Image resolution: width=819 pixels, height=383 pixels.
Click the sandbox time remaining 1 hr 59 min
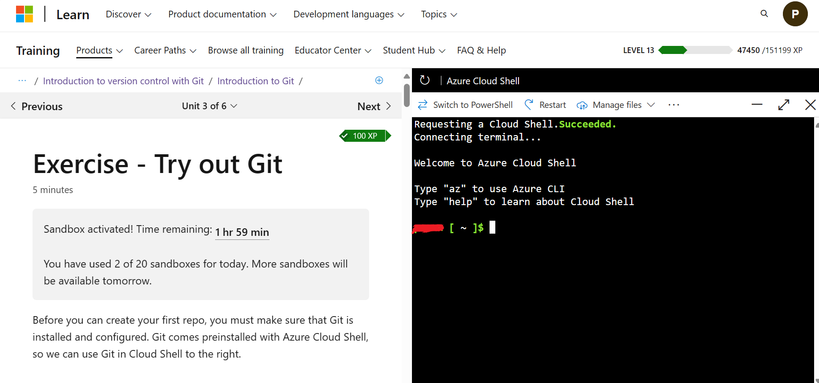tap(242, 232)
